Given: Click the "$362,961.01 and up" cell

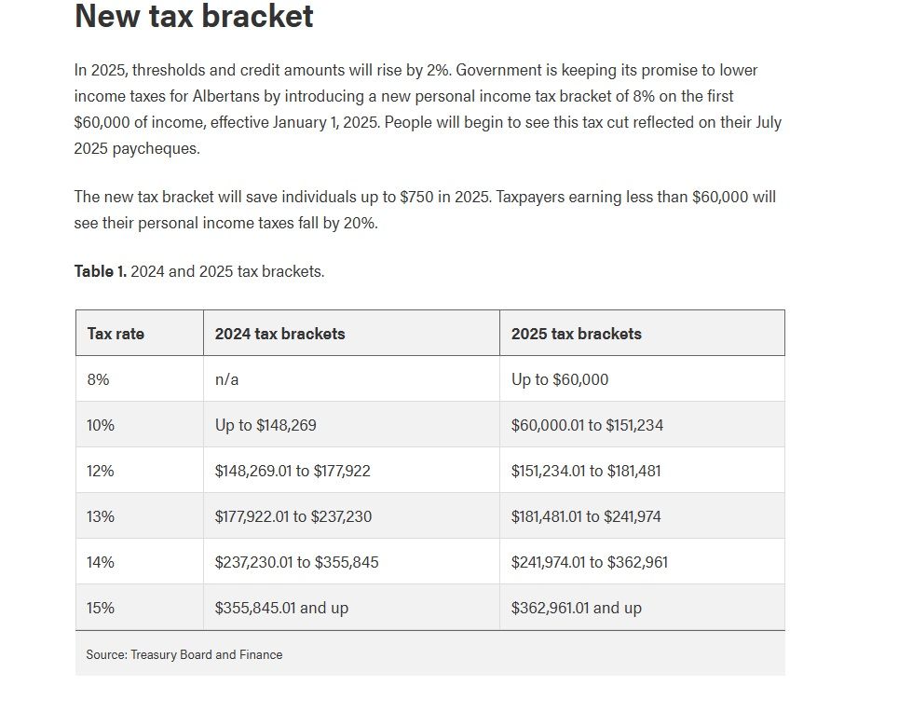Looking at the screenshot, I should [x=576, y=608].
